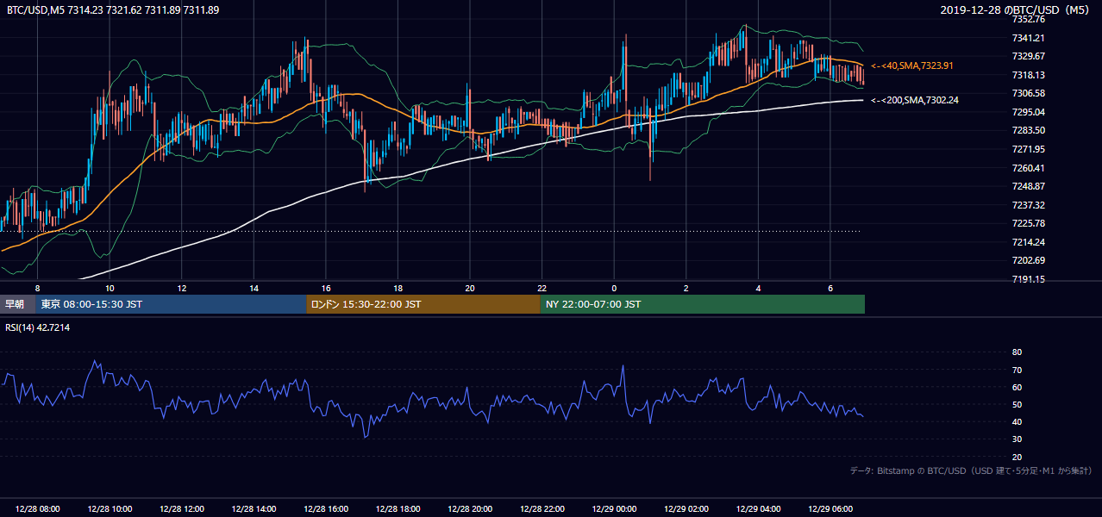Click the 12/28 16:00 time label
The width and height of the screenshot is (1102, 517).
tap(326, 509)
